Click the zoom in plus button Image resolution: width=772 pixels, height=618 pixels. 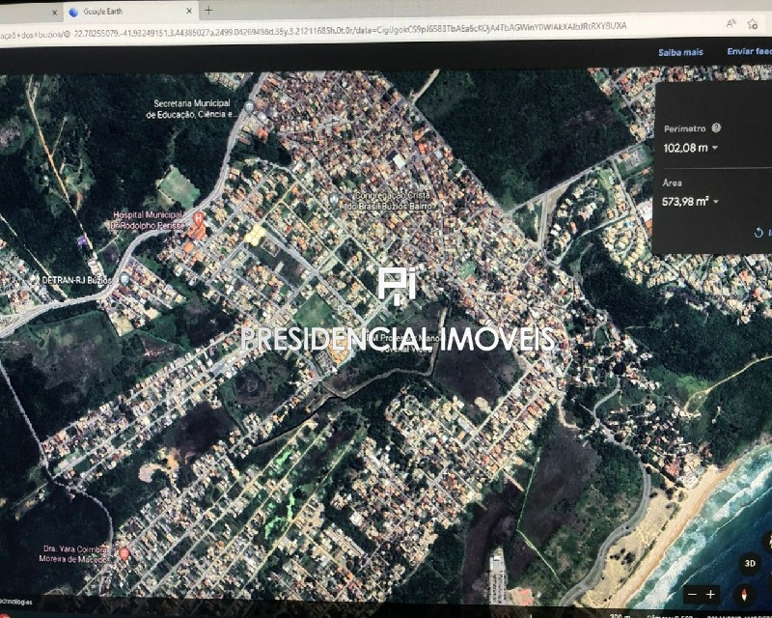click(x=710, y=594)
